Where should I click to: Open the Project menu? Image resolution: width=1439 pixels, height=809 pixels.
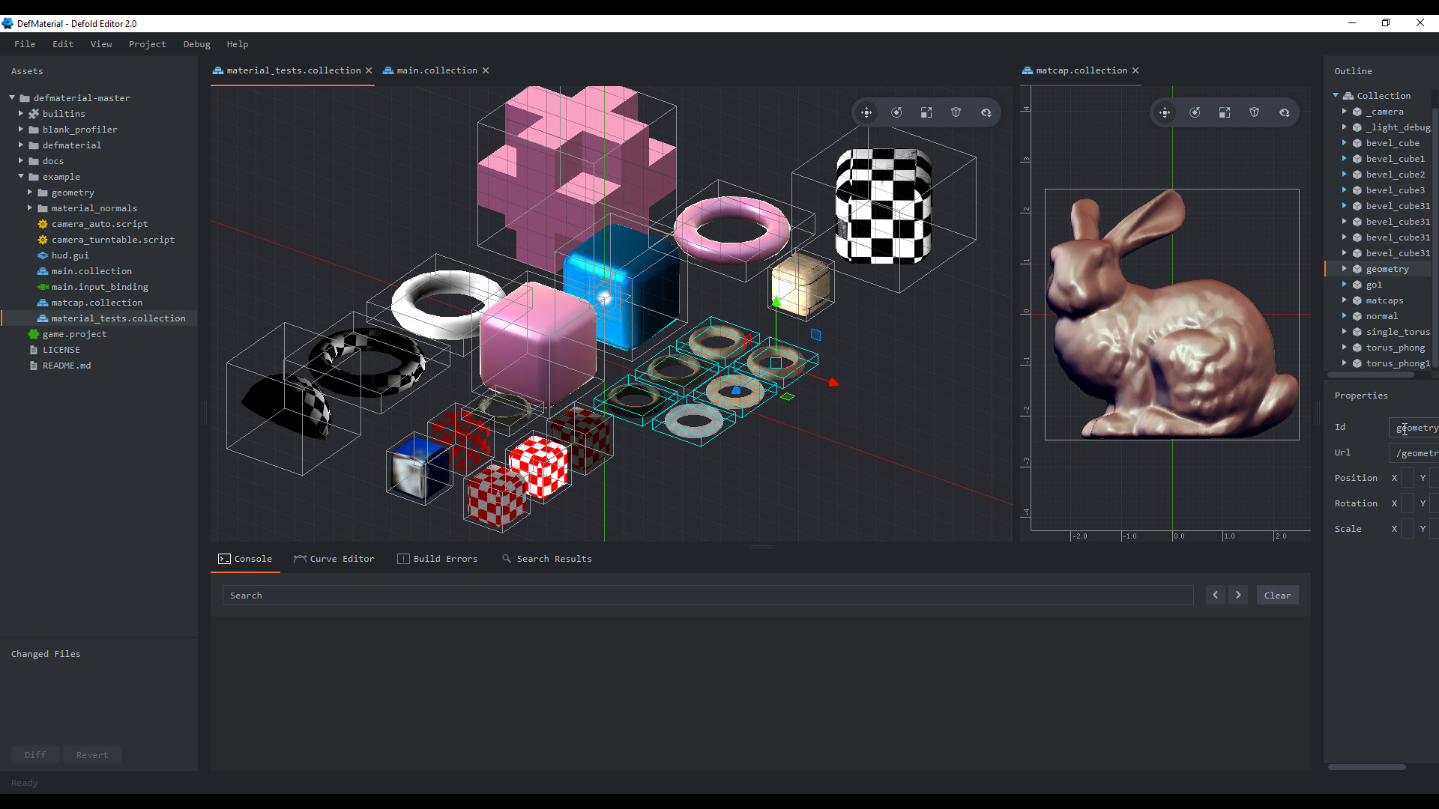click(147, 44)
